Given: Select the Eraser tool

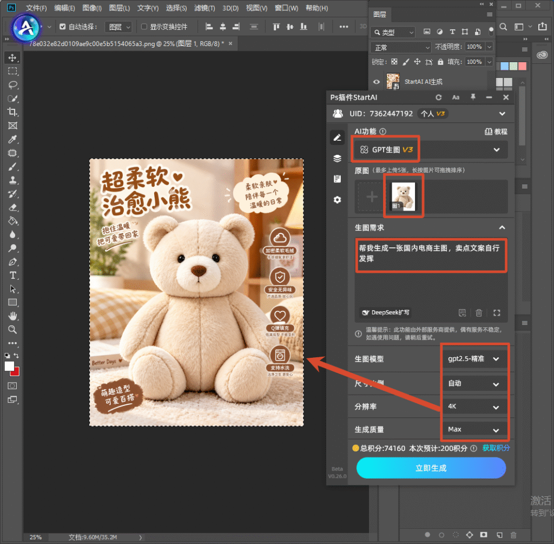Looking at the screenshot, I should tap(12, 207).
